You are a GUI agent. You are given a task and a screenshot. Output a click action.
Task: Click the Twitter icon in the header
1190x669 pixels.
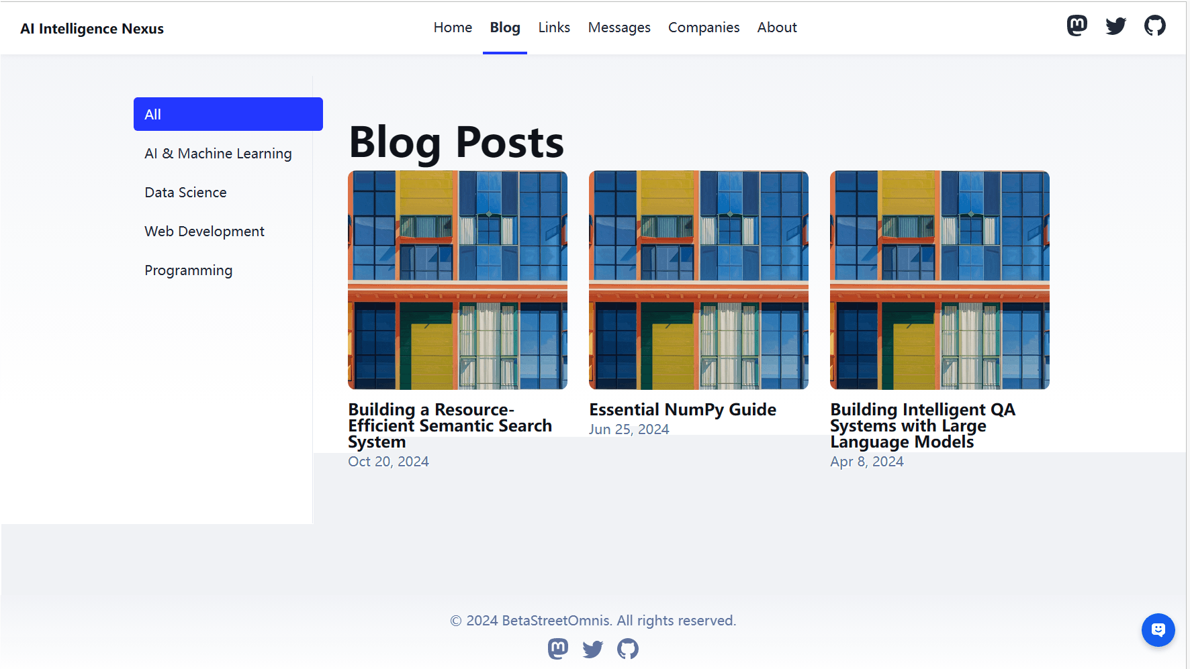pos(1115,26)
